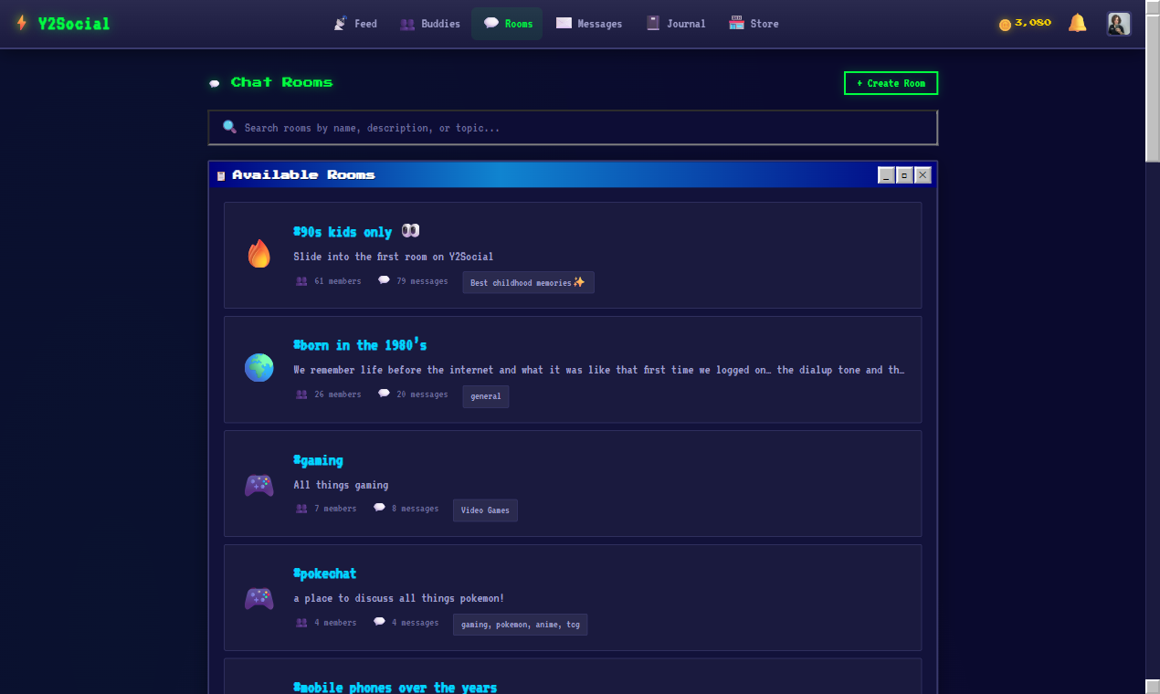Click your profile avatar thumbnail
This screenshot has width=1160, height=694.
coord(1117,23)
